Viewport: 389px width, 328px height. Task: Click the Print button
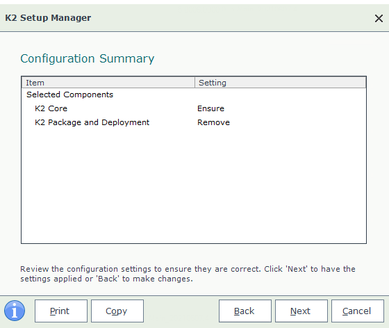(61, 311)
